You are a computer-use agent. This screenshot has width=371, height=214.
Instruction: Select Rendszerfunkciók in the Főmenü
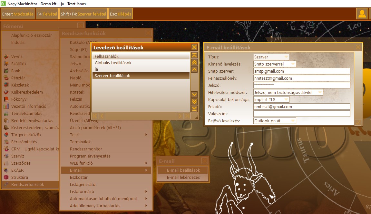[30, 185]
